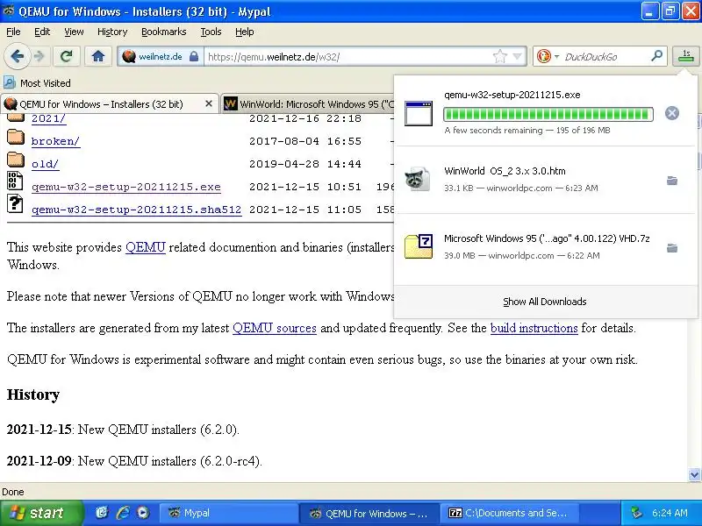Open the Windows Start menu
Screen dimensions: 702x526
coord(41,513)
